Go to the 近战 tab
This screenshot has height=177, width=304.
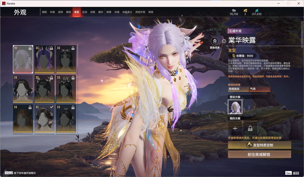85,12
